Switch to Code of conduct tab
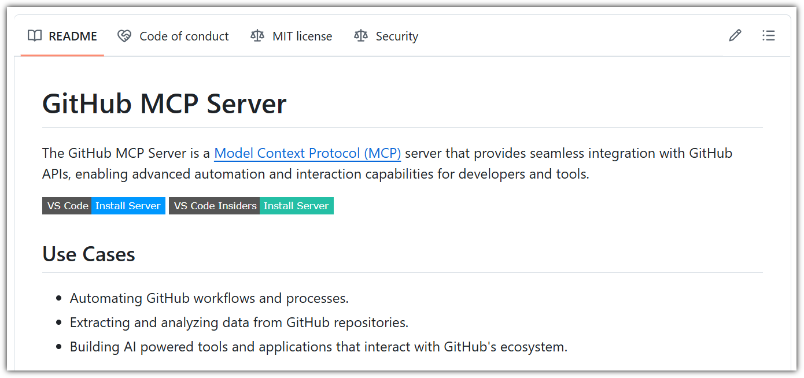This screenshot has height=378, width=804. [173, 36]
